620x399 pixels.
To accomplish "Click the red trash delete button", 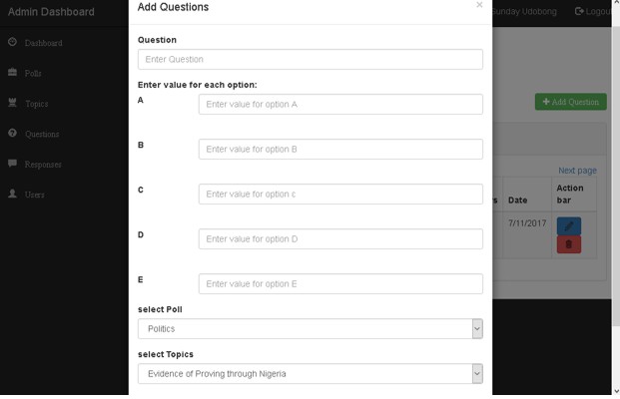I will point(569,244).
